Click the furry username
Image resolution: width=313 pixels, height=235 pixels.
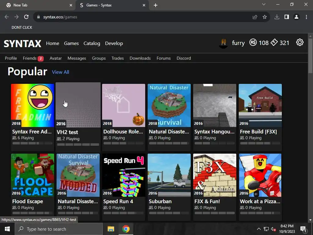238,43
